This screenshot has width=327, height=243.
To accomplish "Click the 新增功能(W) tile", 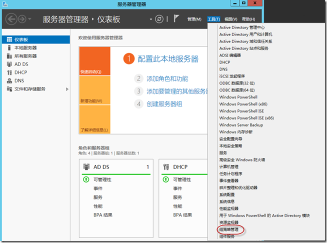I will tap(94, 90).
